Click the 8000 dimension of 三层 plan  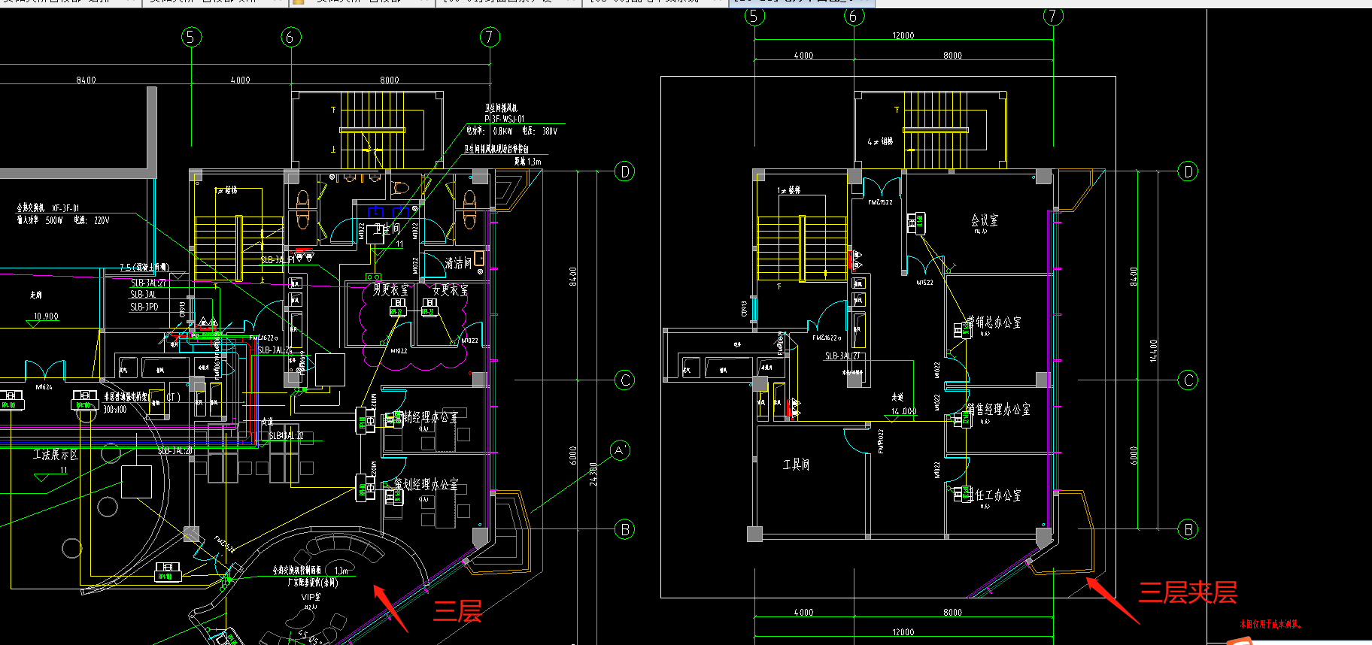click(390, 80)
